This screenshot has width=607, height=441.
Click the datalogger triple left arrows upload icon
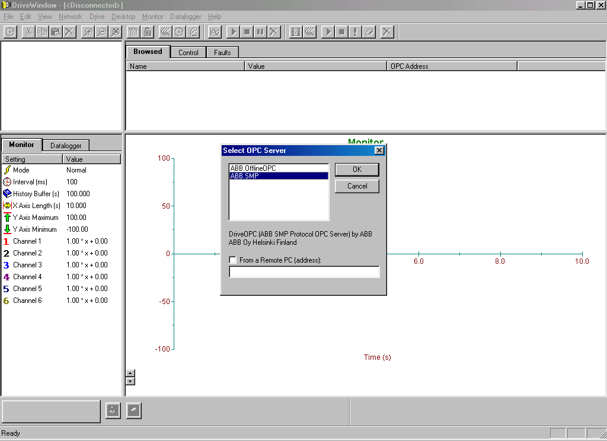click(309, 32)
